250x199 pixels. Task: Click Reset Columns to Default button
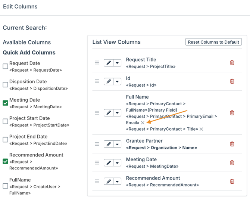pyautogui.click(x=213, y=42)
